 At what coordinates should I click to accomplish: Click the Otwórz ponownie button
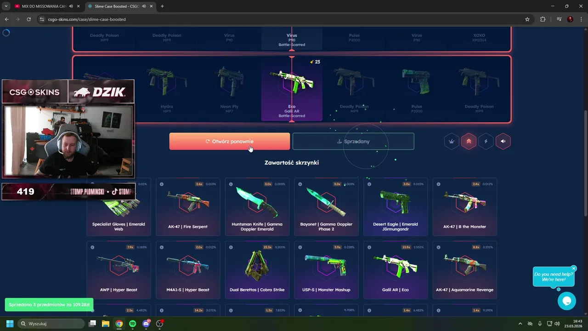coord(229,141)
